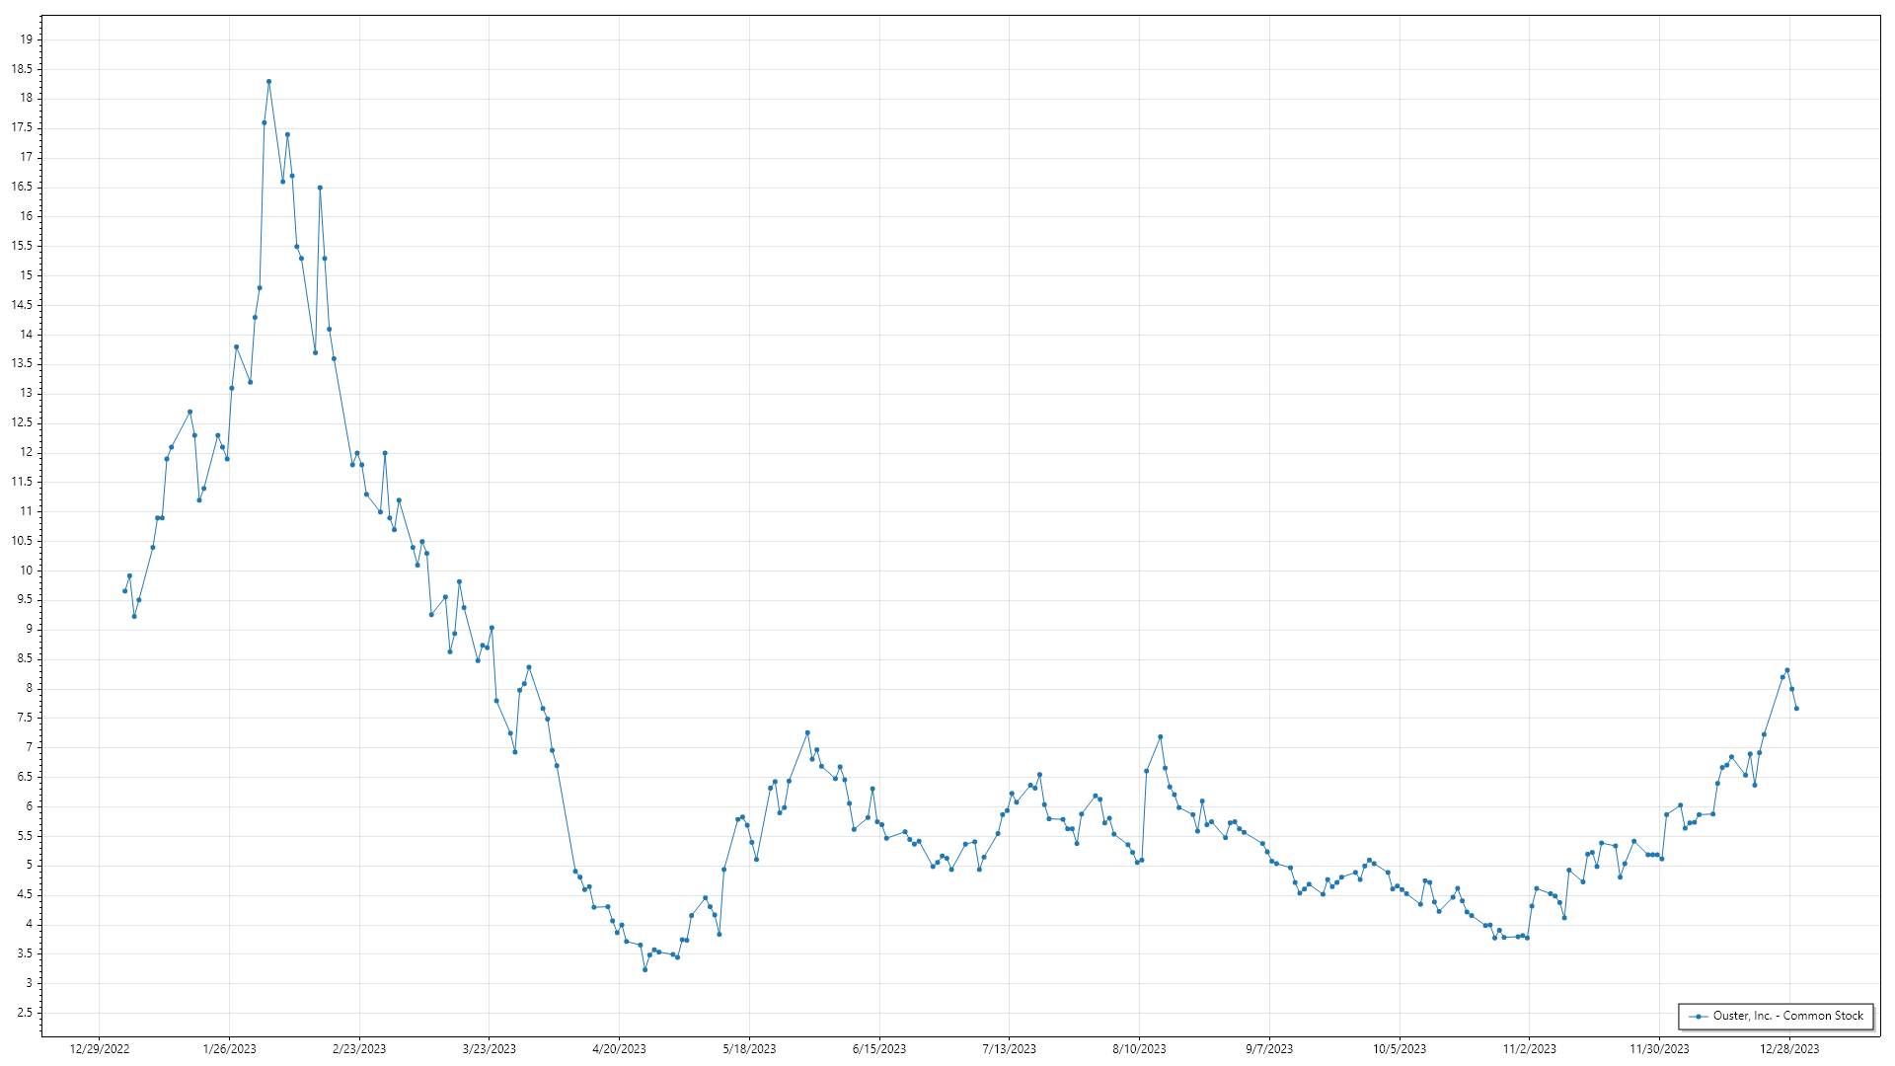Click the last data point of the series
The height and width of the screenshot is (1066, 1895).
click(1796, 709)
